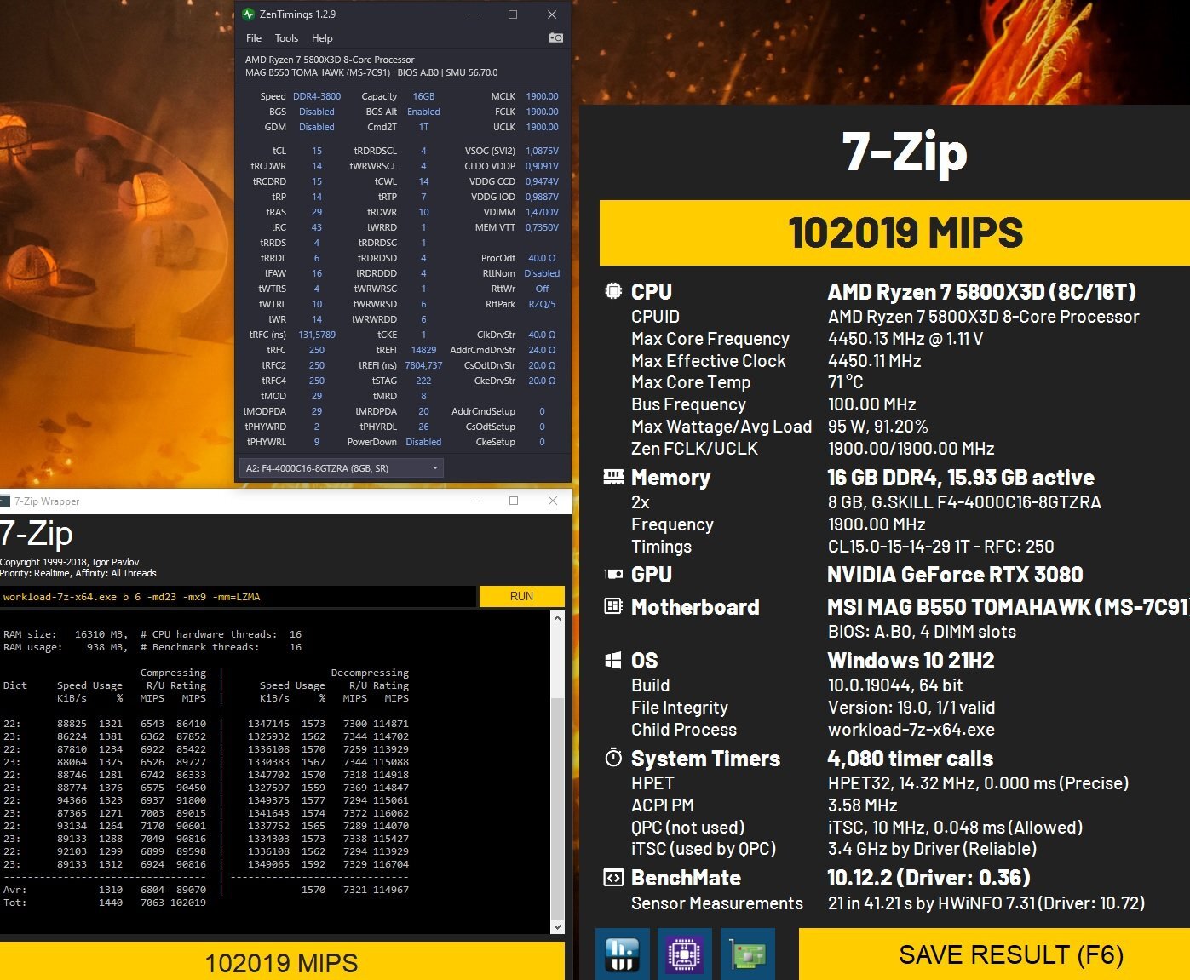Click the VDIMM 1,4700V value
This screenshot has height=980, width=1190.
coord(542,212)
